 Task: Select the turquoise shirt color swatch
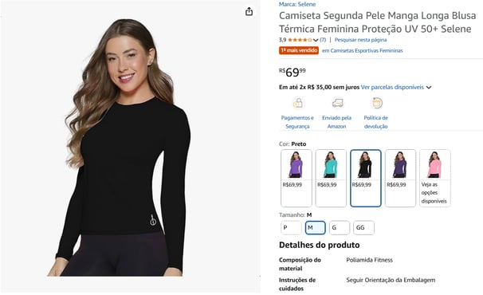pyautogui.click(x=331, y=178)
